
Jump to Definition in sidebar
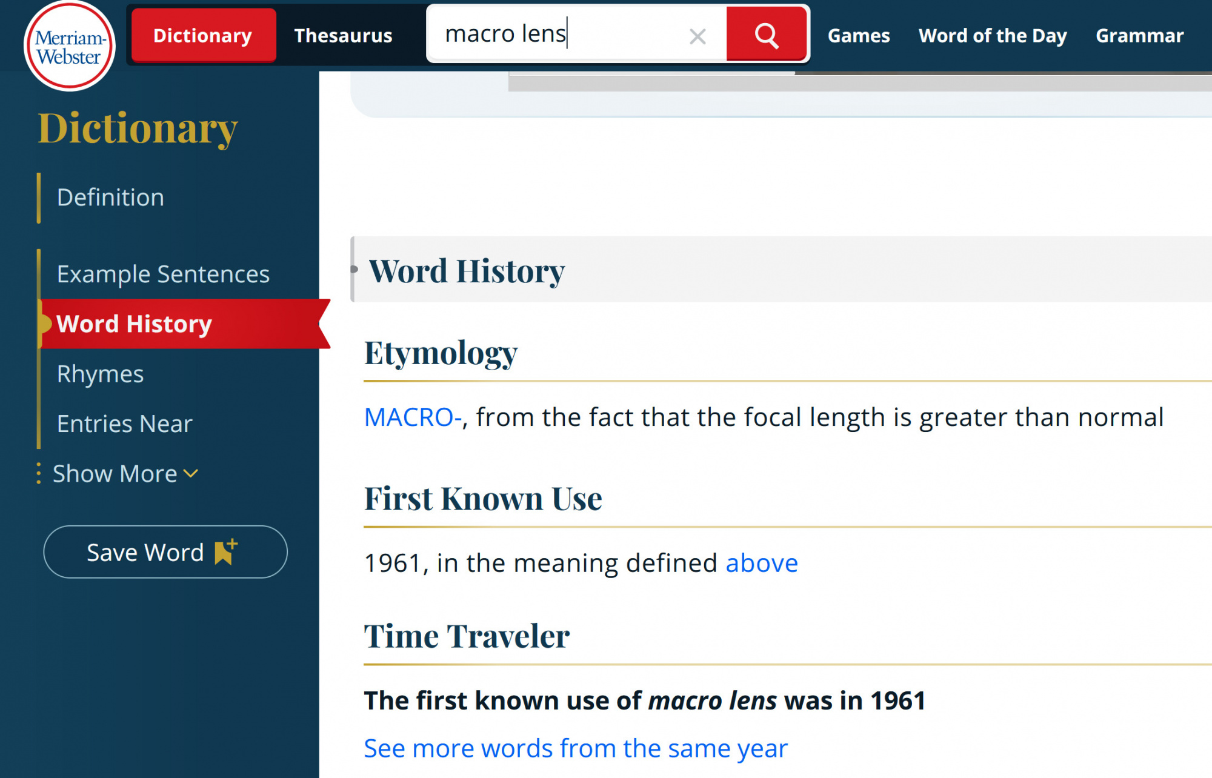coord(110,198)
